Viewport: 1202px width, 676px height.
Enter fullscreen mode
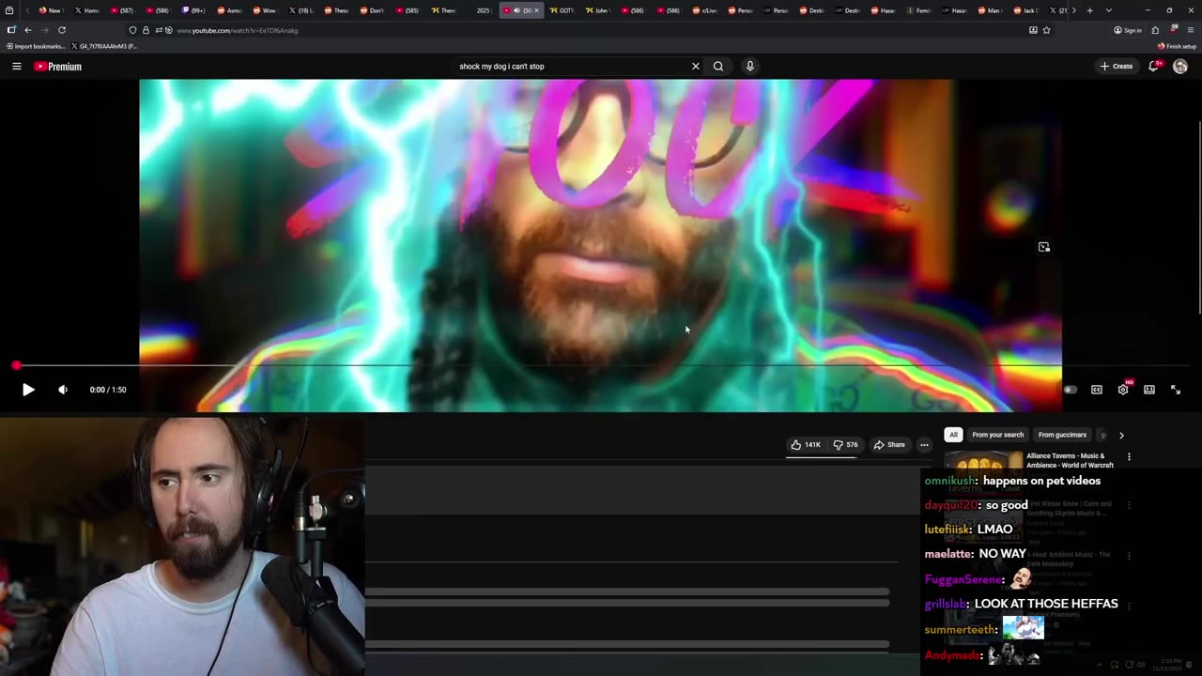pyautogui.click(x=1176, y=390)
